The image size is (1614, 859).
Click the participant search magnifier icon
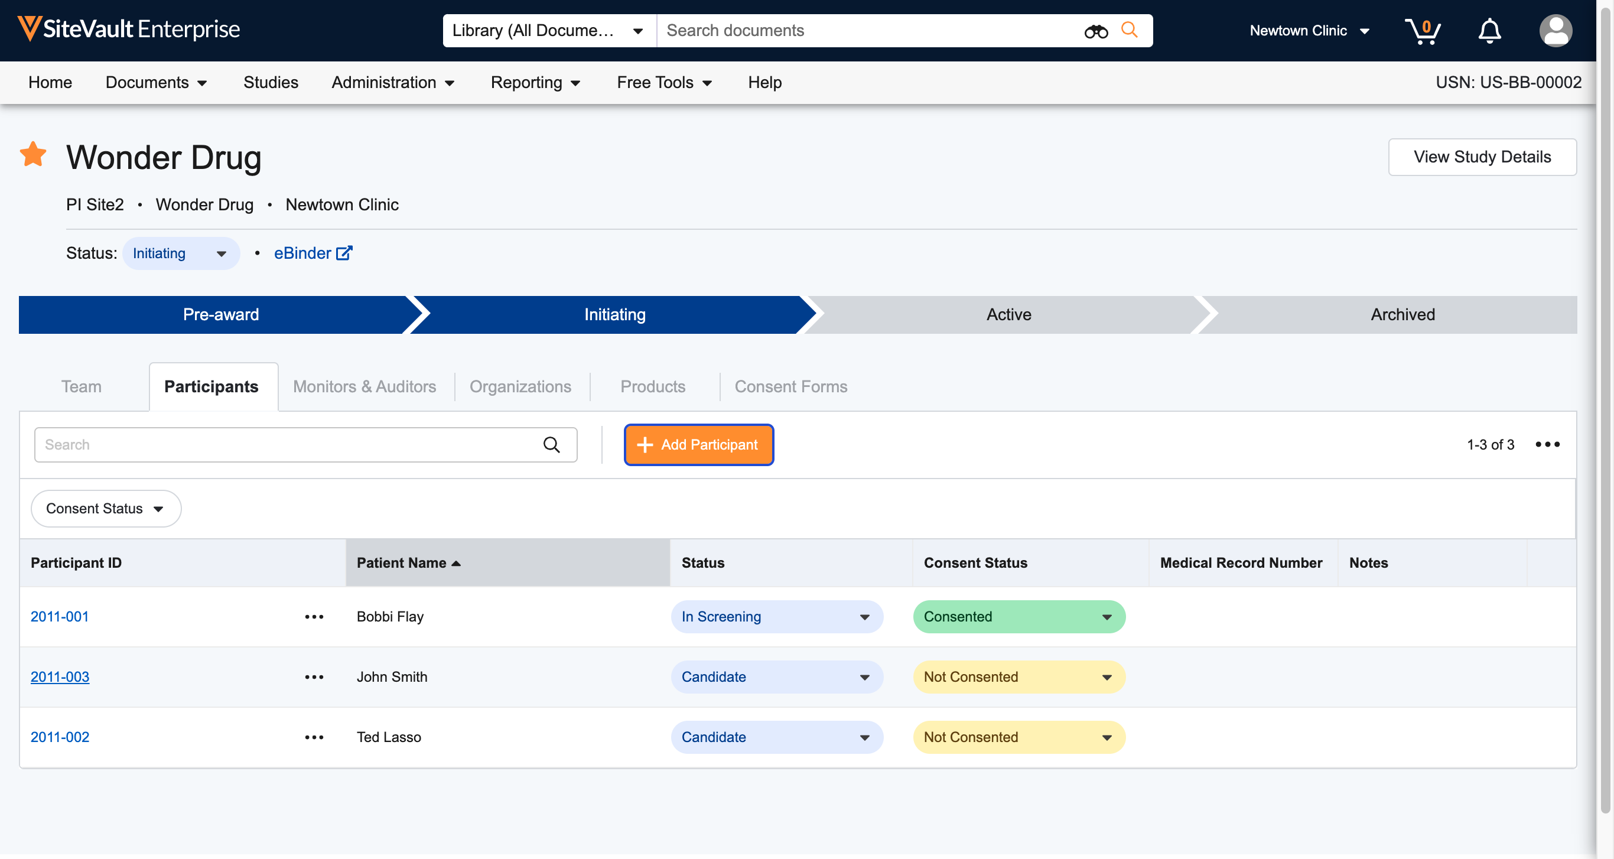pyautogui.click(x=551, y=445)
